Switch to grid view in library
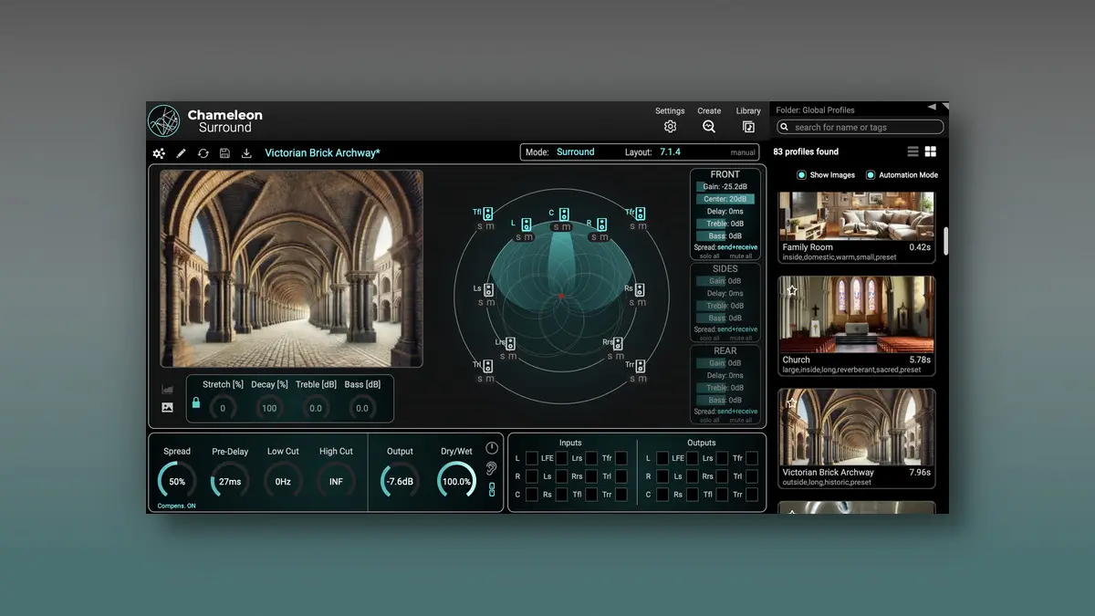 point(931,151)
